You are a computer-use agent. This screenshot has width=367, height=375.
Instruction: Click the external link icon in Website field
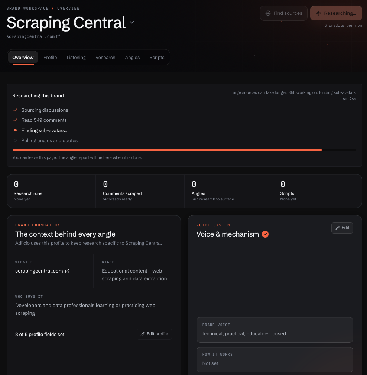point(67,271)
